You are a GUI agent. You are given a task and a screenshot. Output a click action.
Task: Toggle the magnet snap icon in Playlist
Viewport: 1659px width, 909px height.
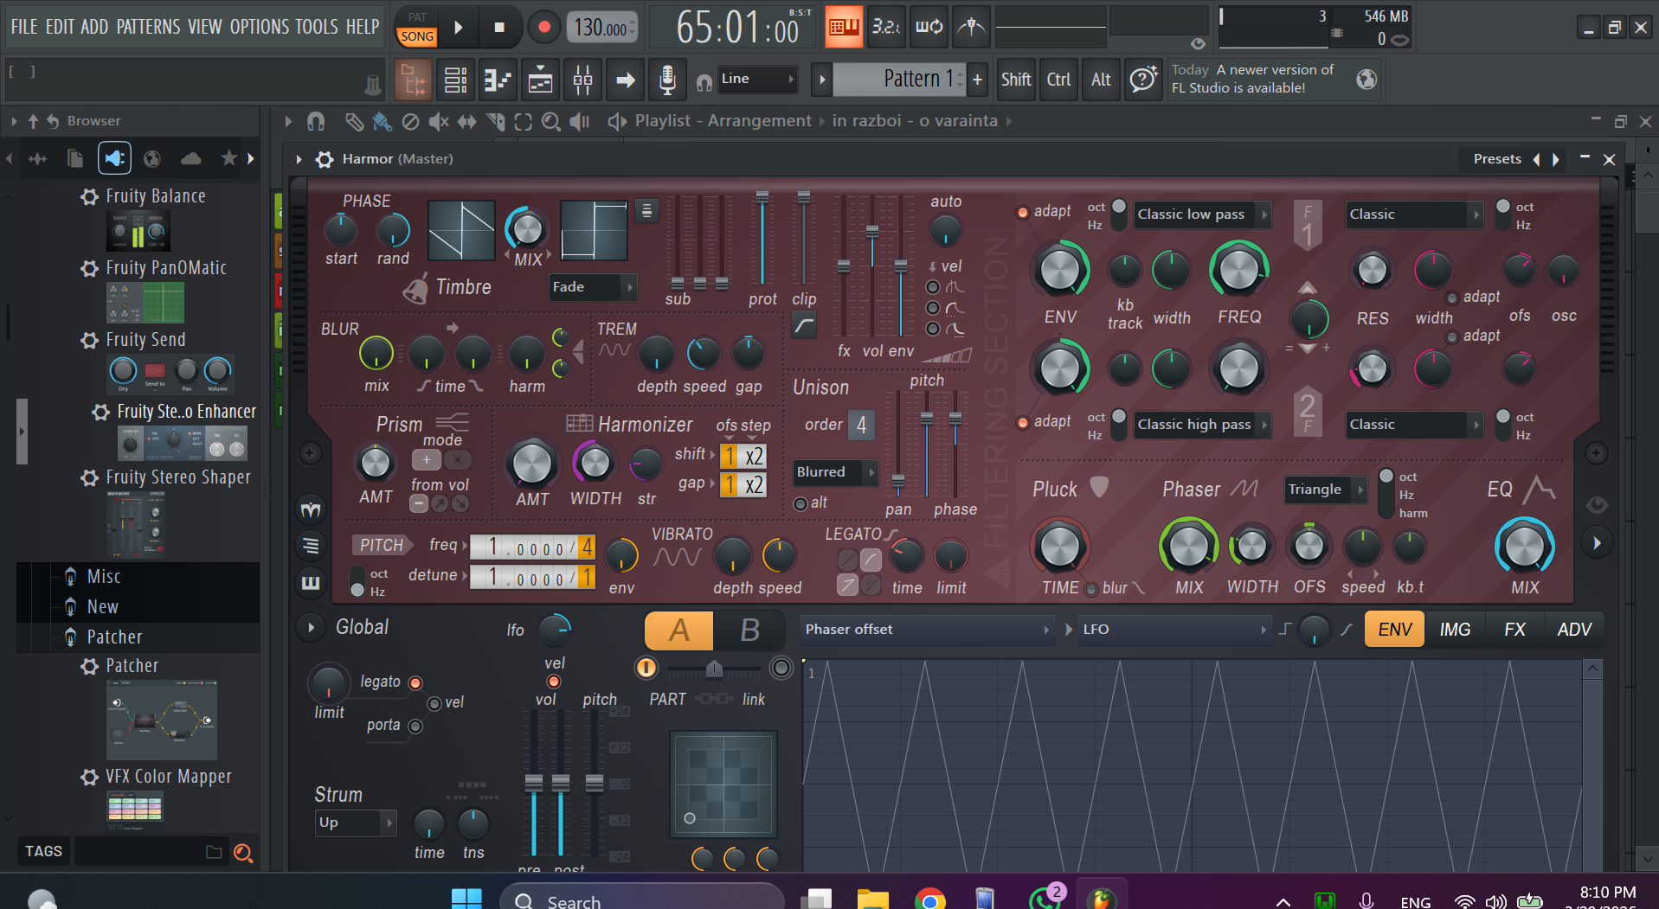[316, 122]
